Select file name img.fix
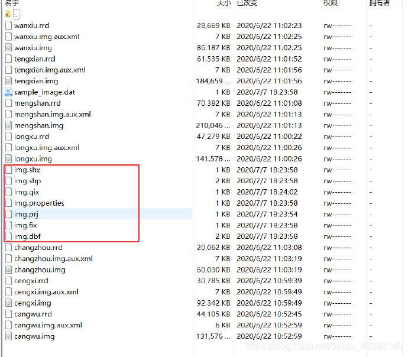The width and height of the screenshot is (408, 357). tap(25, 225)
